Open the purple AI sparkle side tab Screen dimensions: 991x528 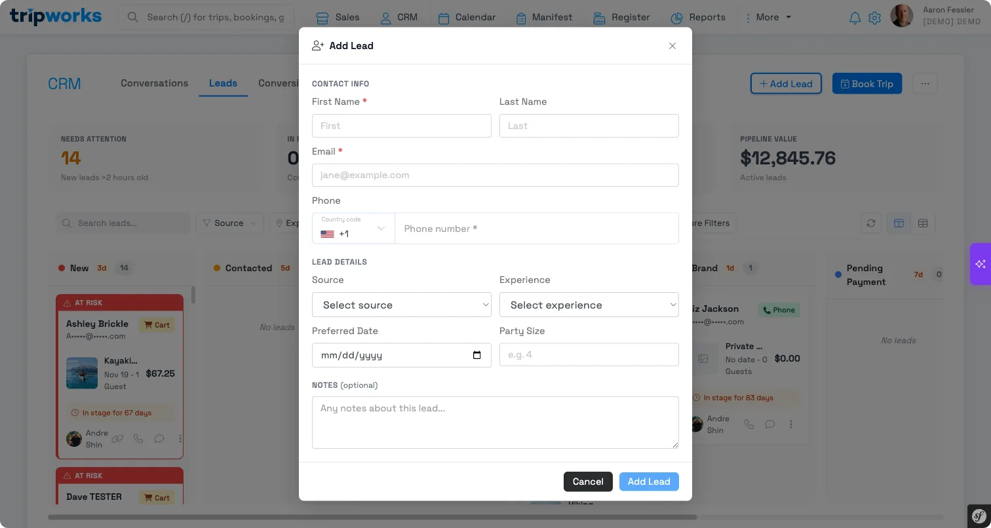[981, 264]
